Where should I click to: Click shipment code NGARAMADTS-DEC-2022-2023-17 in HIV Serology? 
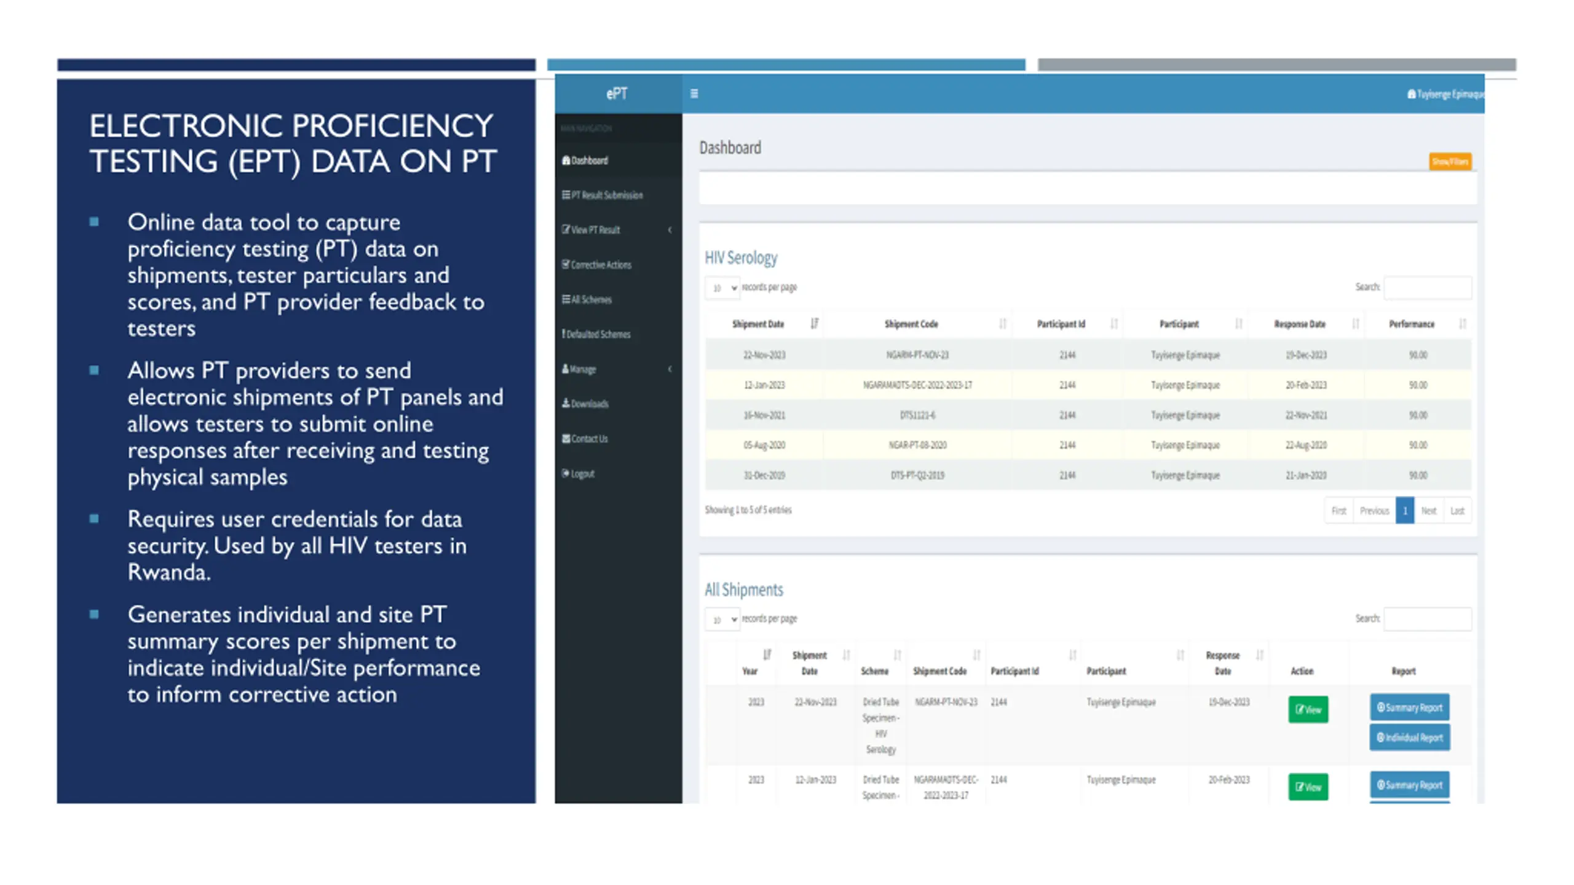click(917, 385)
